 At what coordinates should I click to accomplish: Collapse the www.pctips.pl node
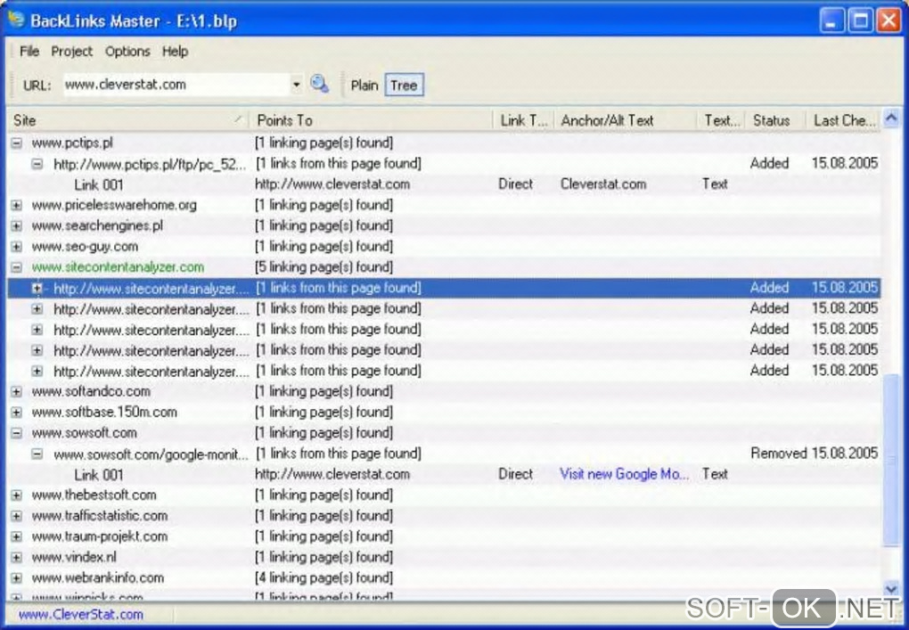(x=16, y=143)
